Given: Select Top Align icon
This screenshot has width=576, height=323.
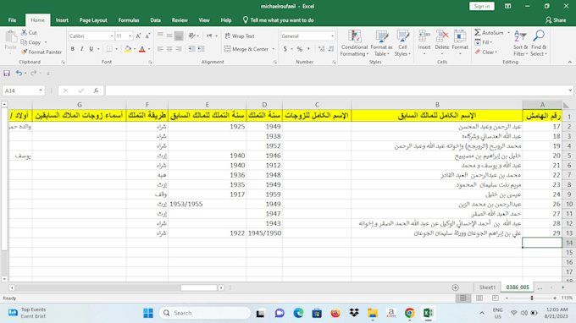Looking at the screenshot, I should pos(160,36).
